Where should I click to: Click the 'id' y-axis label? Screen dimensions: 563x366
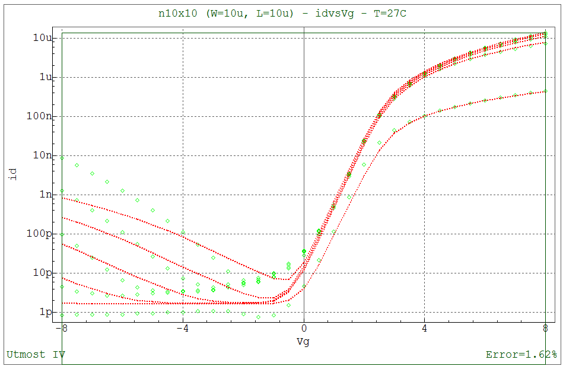click(x=13, y=174)
